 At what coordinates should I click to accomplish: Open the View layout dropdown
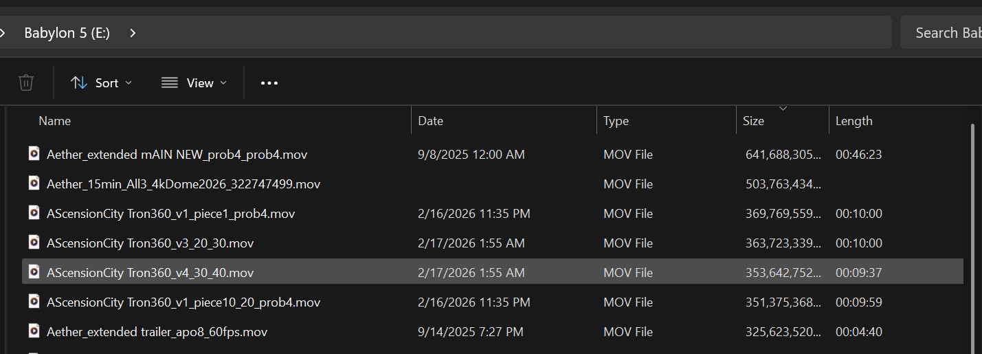pyautogui.click(x=193, y=83)
